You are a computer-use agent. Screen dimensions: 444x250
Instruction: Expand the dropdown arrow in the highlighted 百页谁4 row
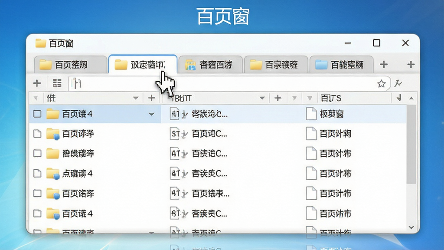tap(151, 114)
